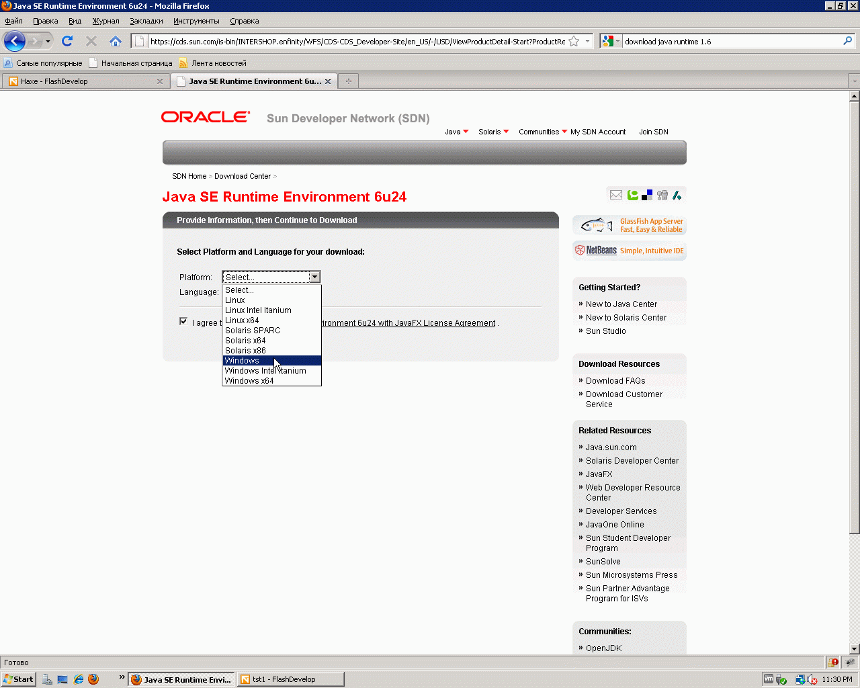Open the Журнал menu
860x688 pixels.
105,21
